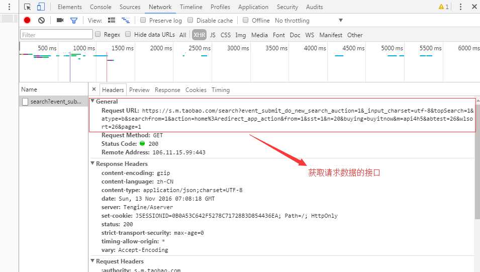This screenshot has height=272, width=480.
Task: Filter requests by Media type
Action: [259, 35]
